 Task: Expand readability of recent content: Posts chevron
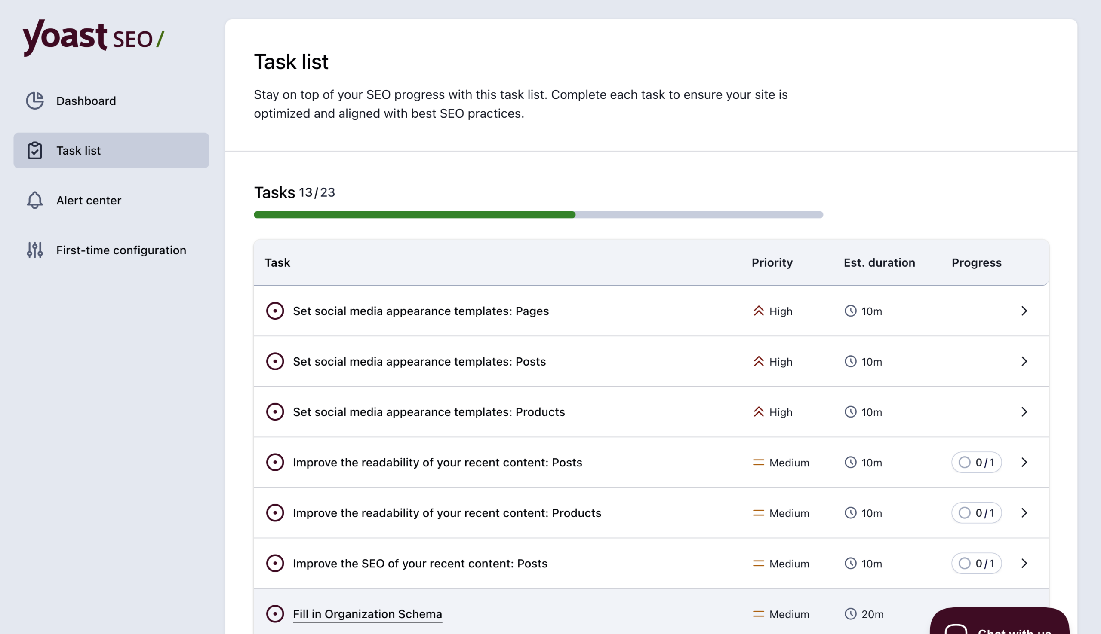pos(1024,463)
